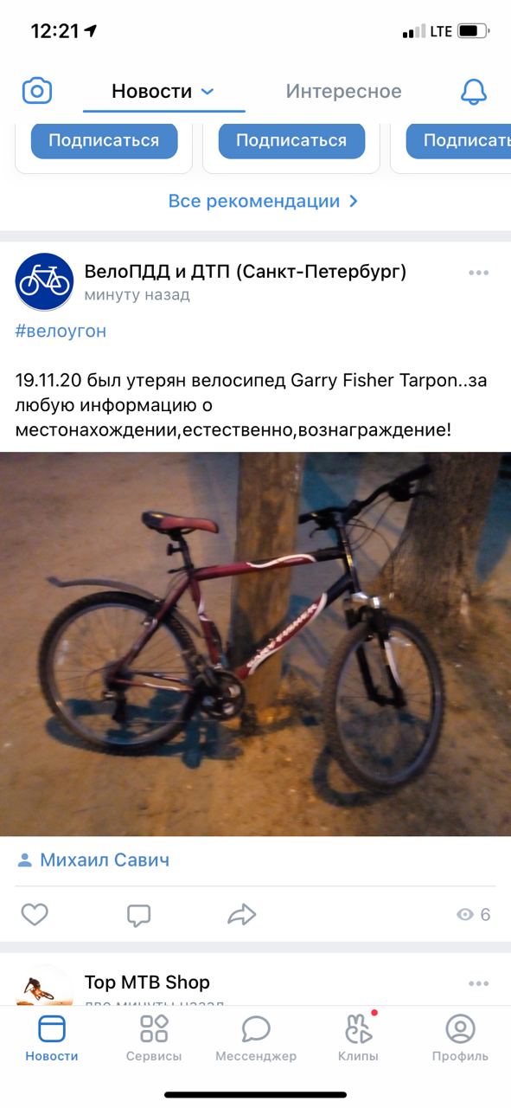Open the Мессенджер tab

point(256,1038)
